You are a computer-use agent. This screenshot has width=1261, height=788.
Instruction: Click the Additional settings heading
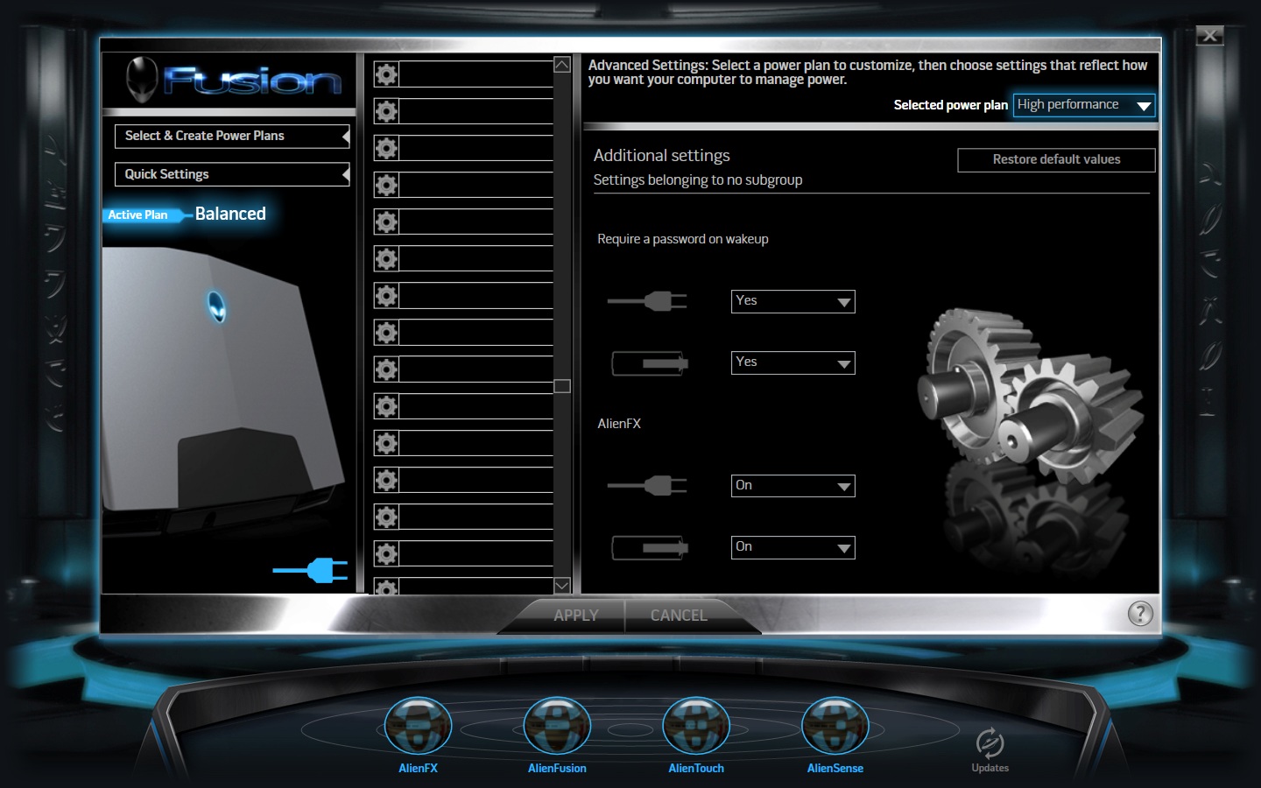point(661,156)
